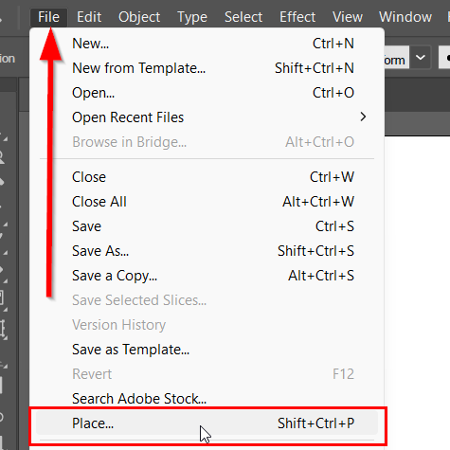
Task: Open the Select menu
Action: point(243,17)
